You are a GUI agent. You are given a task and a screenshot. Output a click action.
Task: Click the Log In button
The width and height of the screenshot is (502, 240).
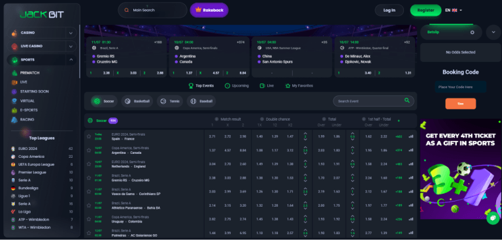tap(390, 10)
